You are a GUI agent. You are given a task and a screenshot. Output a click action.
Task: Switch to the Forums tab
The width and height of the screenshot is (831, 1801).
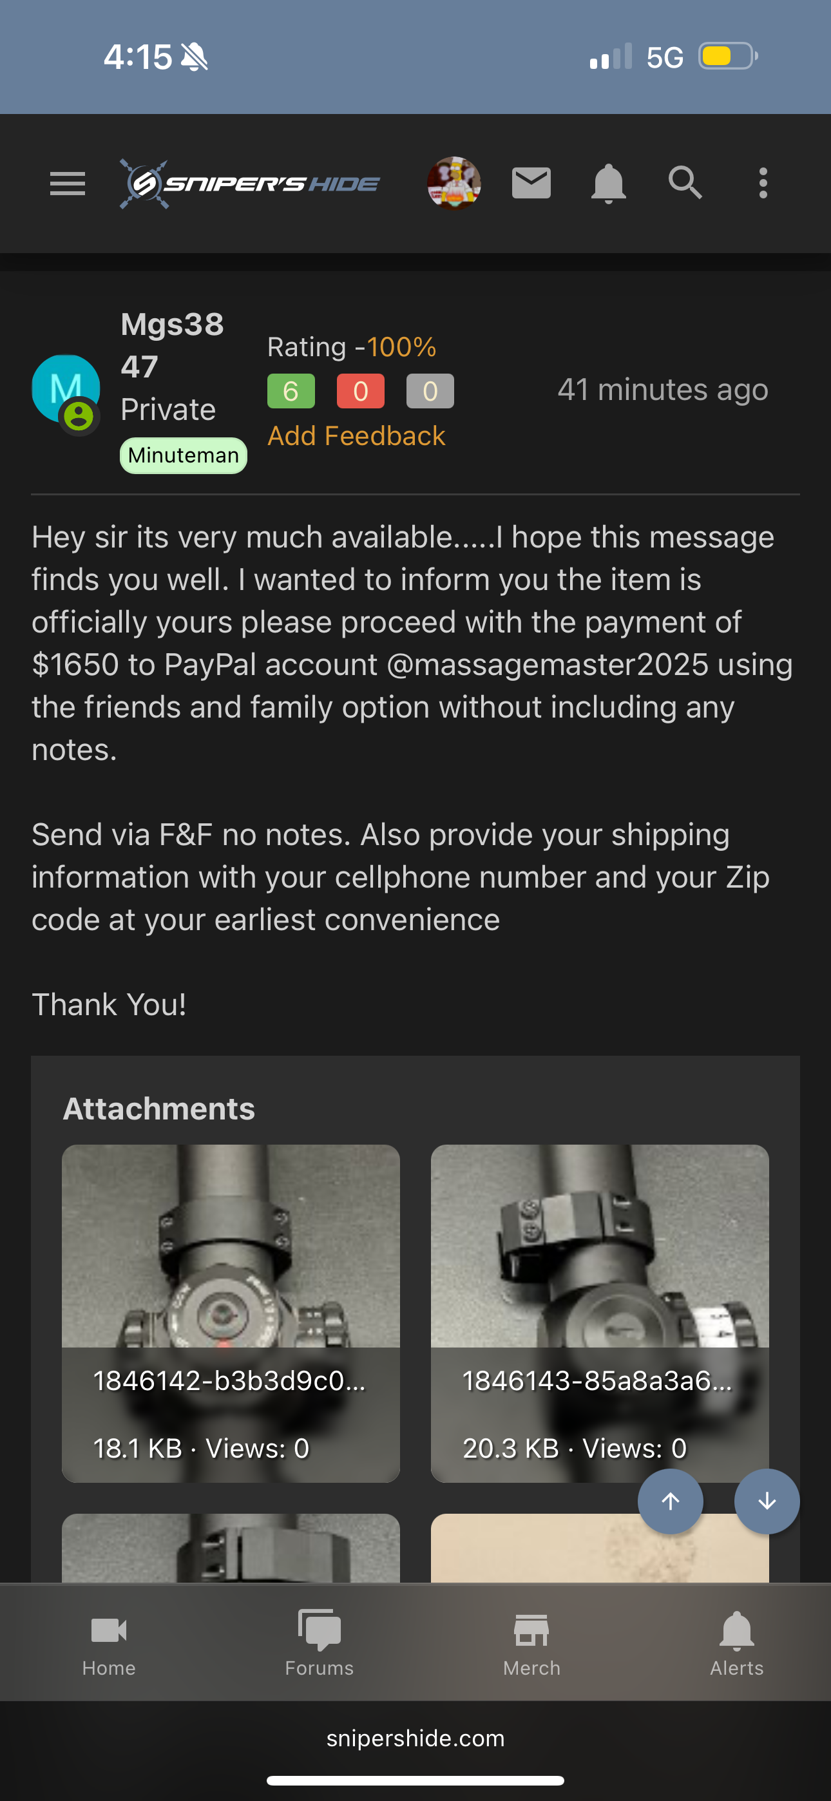319,1643
